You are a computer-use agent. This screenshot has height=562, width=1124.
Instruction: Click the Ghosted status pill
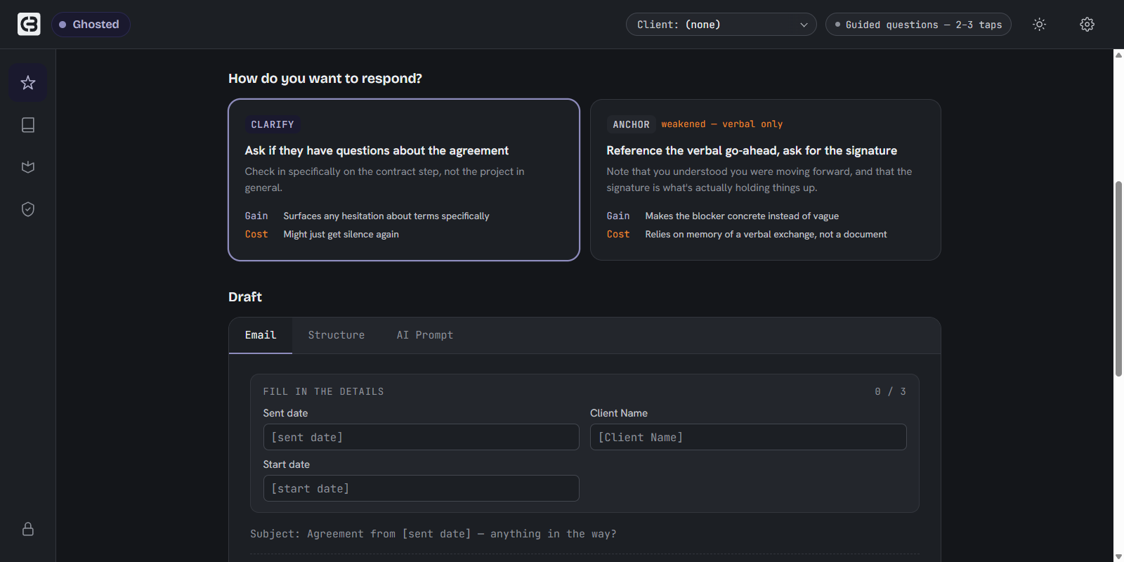pyautogui.click(x=91, y=25)
